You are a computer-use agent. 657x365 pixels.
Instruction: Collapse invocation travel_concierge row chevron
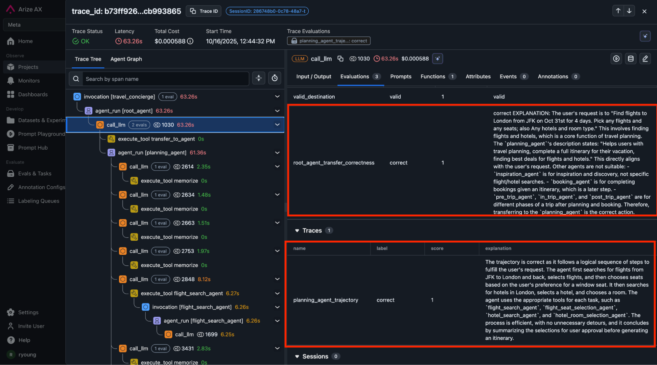(277, 97)
